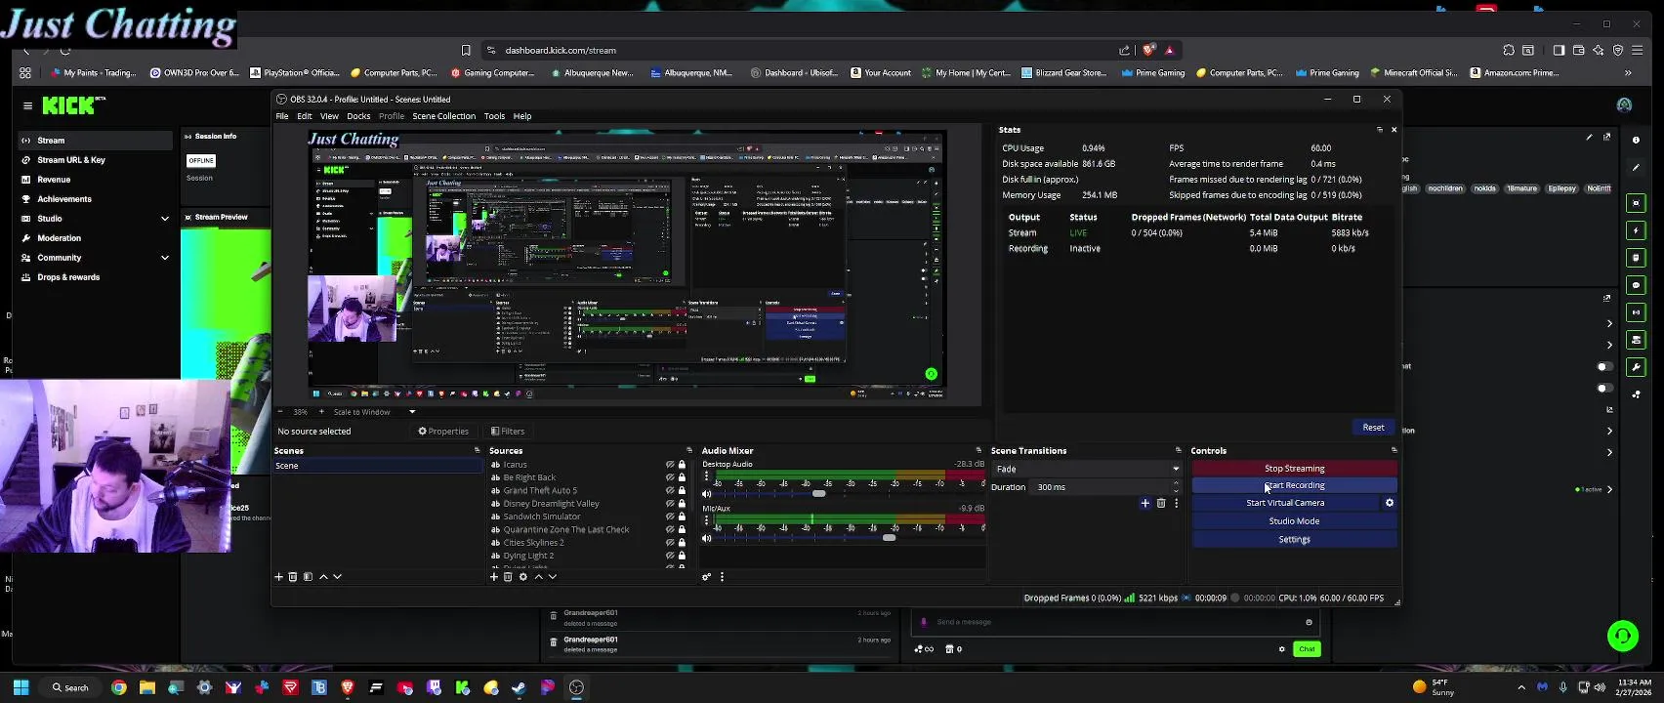Adjust Mic/Aux volume slider

click(x=889, y=538)
